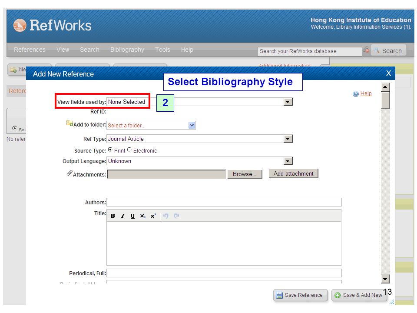Click the Browse button for attachments
The width and height of the screenshot is (417, 313).
click(245, 174)
